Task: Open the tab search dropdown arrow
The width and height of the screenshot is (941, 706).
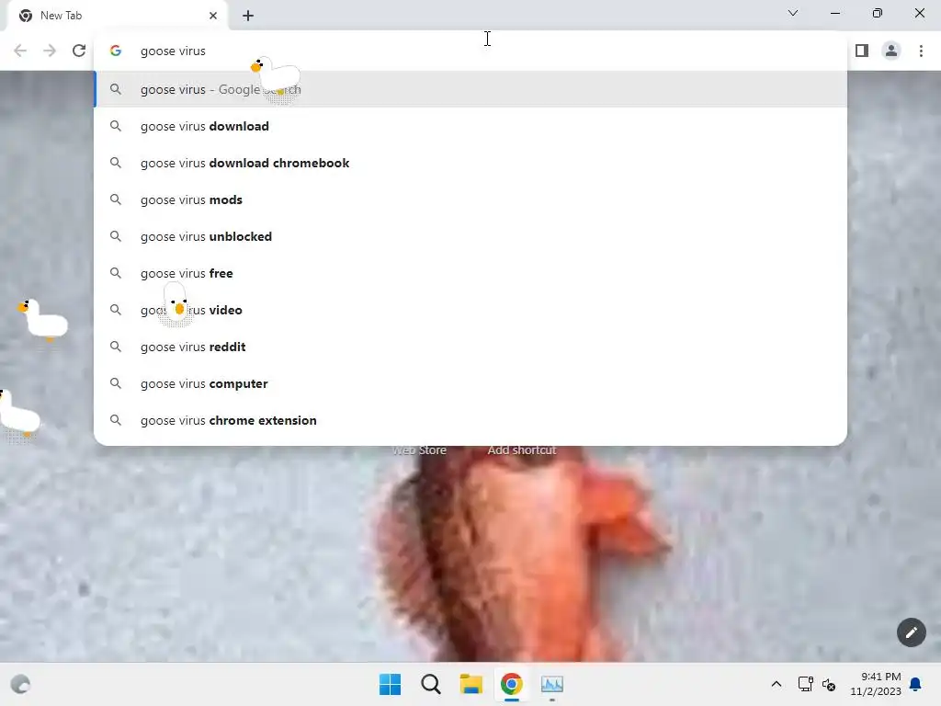Action: 793,13
